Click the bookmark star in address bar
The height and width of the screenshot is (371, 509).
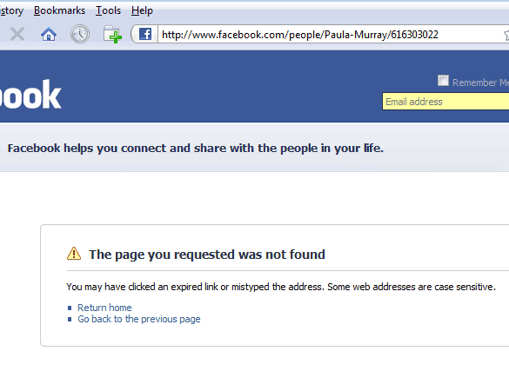click(x=506, y=35)
